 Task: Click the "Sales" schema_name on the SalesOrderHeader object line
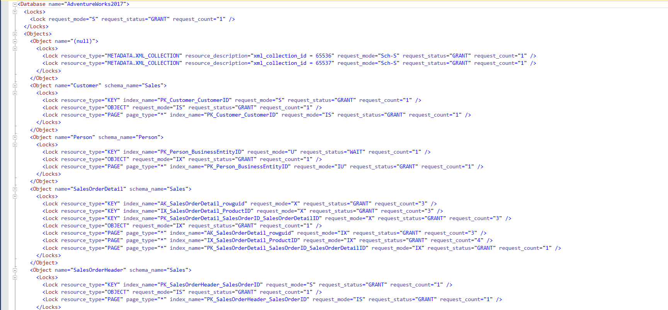click(177, 270)
